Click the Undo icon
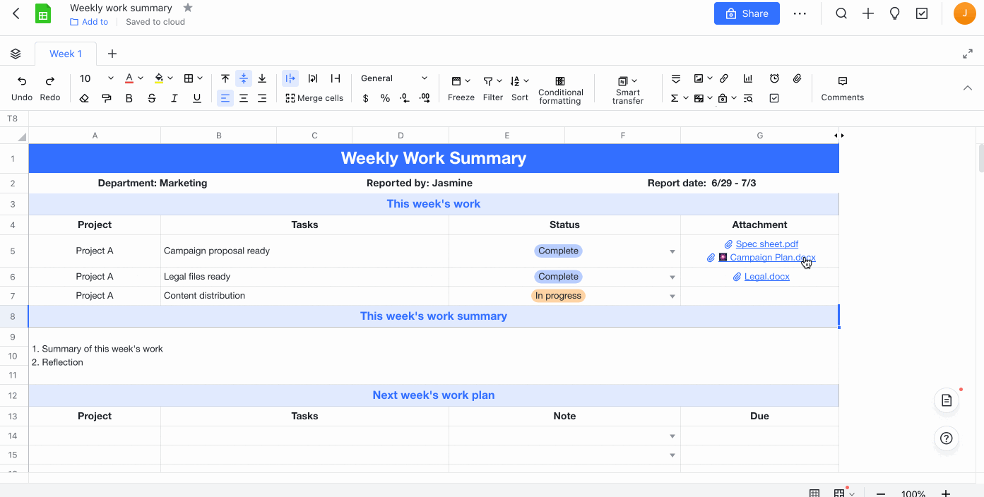The height and width of the screenshot is (497, 984). pos(22,80)
